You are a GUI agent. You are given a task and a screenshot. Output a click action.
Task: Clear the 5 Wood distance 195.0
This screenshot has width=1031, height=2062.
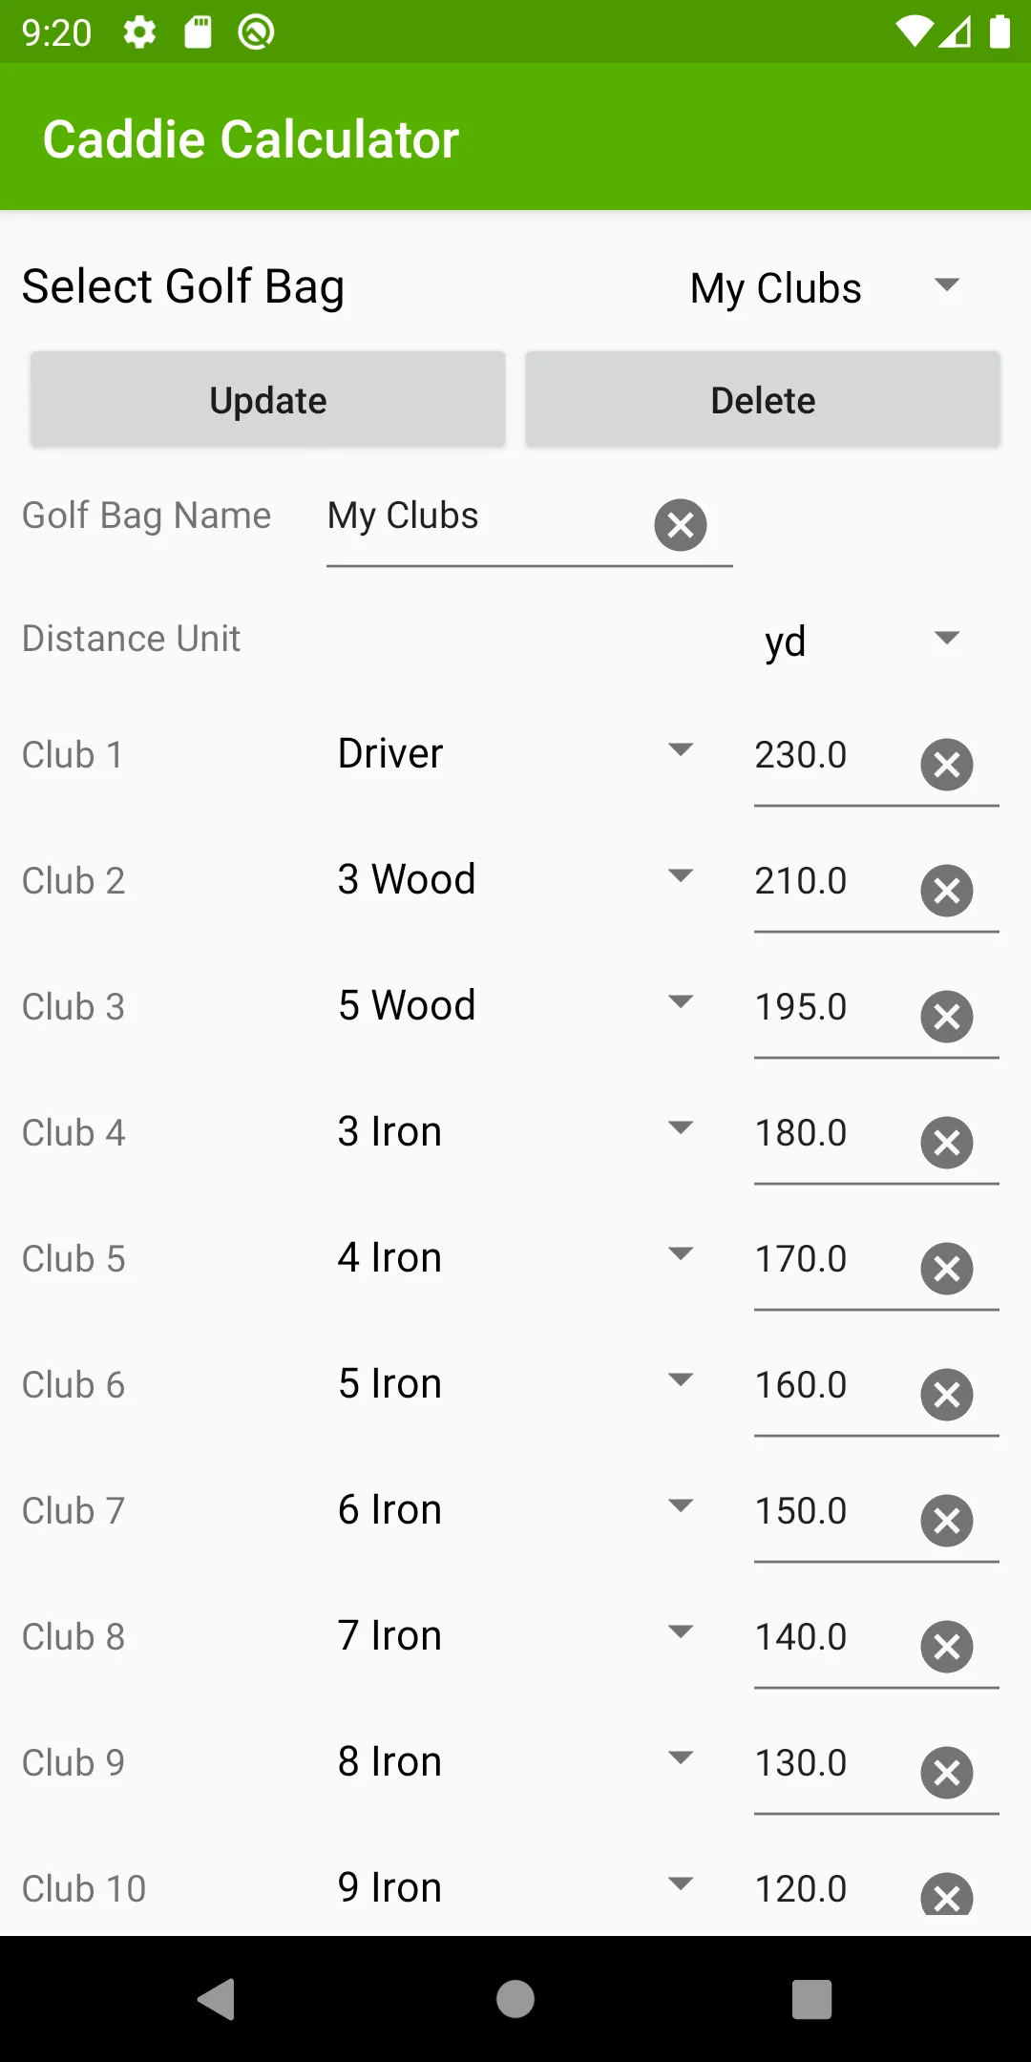point(947,1016)
